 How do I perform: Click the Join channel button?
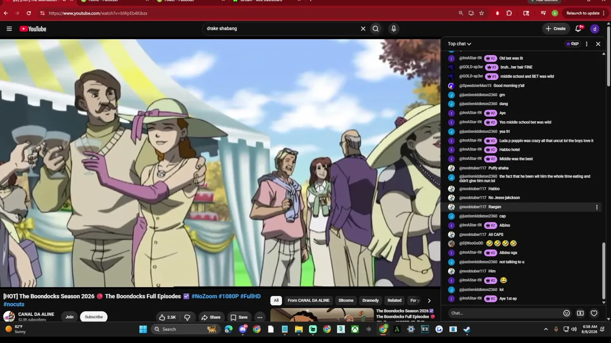(70, 317)
